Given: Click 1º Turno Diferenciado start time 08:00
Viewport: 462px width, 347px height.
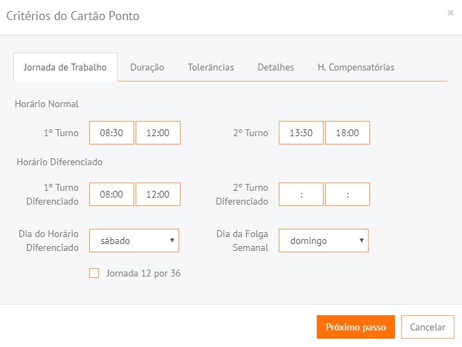Looking at the screenshot, I should [111, 194].
